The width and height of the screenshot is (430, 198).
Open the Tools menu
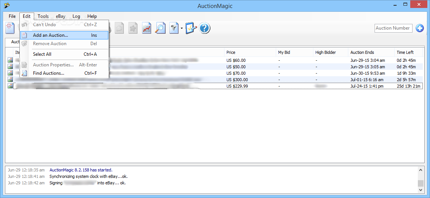[43, 16]
